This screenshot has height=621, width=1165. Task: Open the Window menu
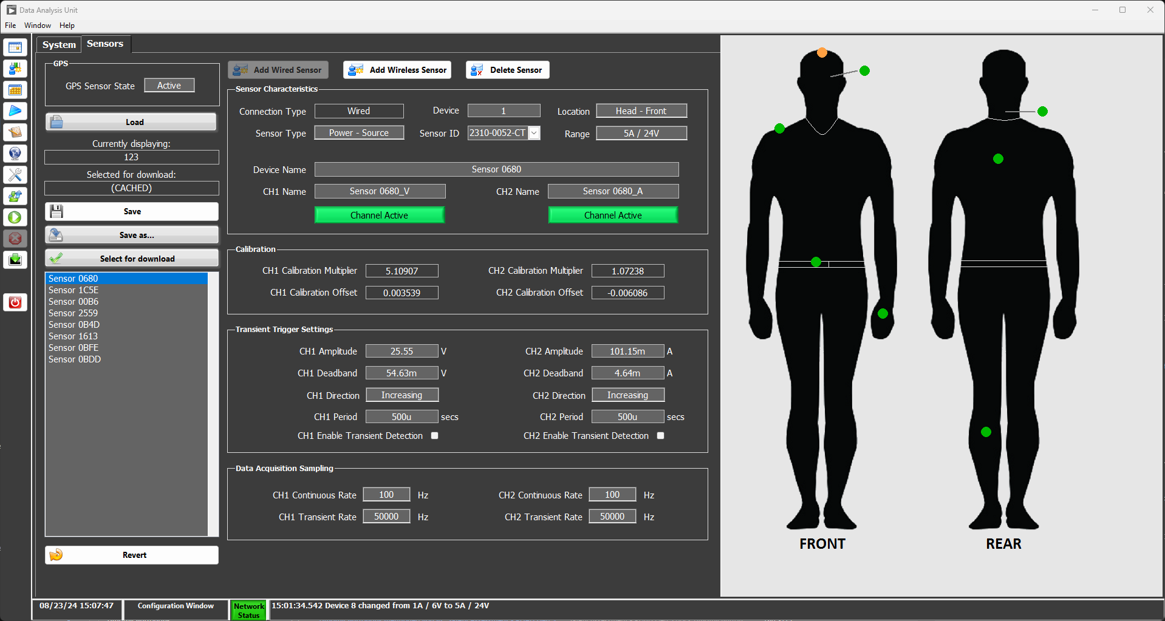point(38,25)
